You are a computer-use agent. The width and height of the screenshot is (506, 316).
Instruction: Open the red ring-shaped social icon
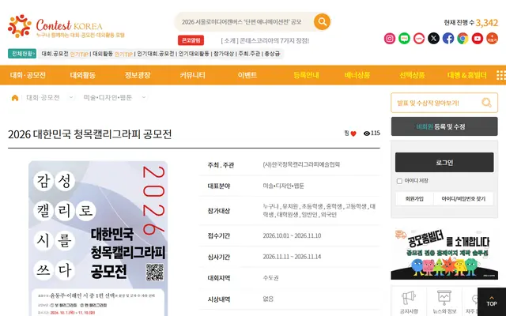pos(419,39)
